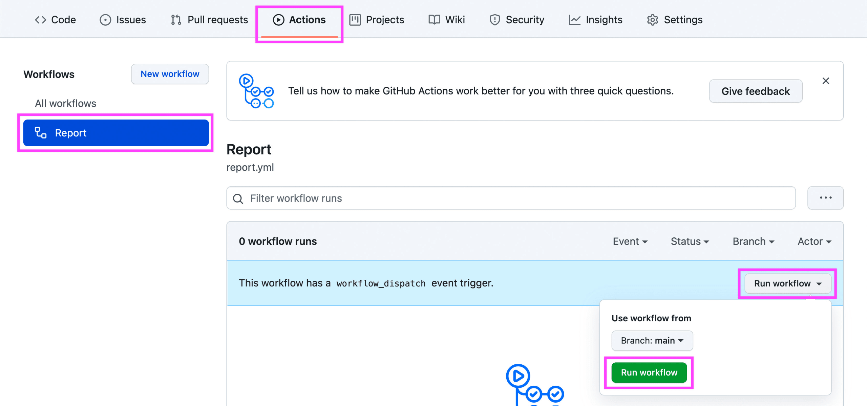Expand the Actor filter dropdown
Image resolution: width=867 pixels, height=406 pixels.
(815, 241)
